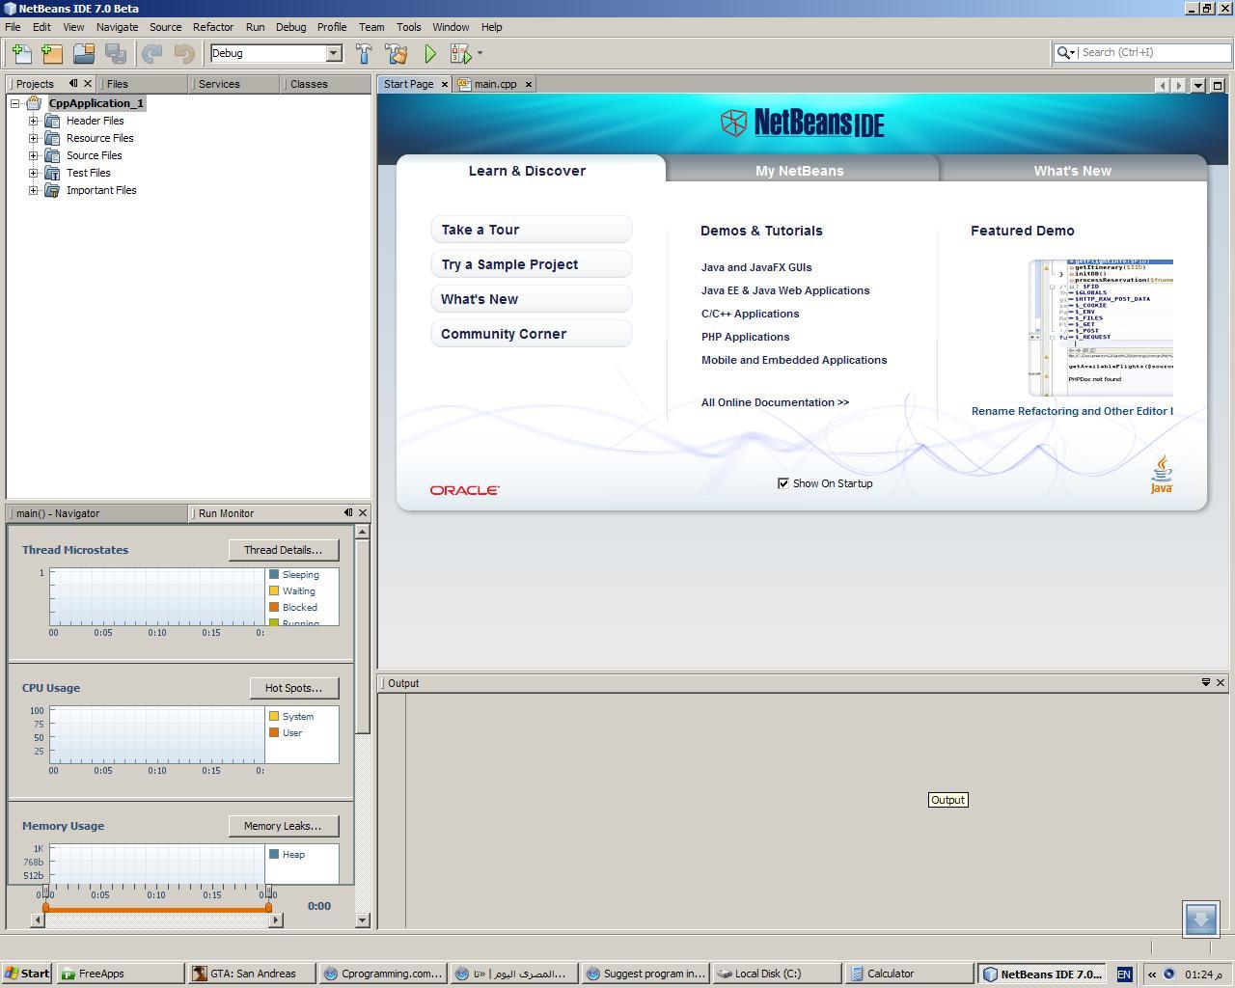1235x988 pixels.
Task: Open the main.cpp editor tab
Action: (495, 85)
